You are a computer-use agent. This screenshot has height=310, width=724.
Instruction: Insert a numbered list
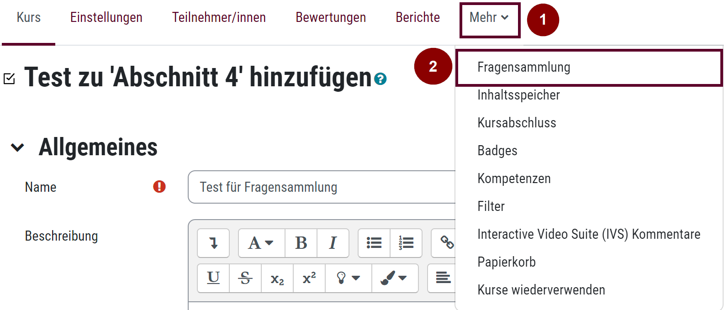point(406,243)
